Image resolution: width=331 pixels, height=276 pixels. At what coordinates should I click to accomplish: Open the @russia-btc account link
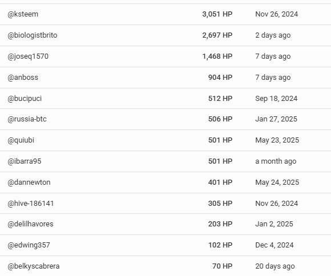tap(27, 119)
